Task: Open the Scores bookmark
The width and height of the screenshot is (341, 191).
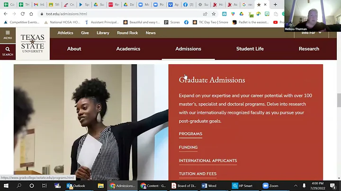Action: 172,22
